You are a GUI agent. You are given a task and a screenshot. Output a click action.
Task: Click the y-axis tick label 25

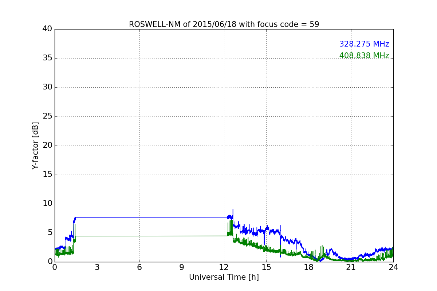[47, 116]
